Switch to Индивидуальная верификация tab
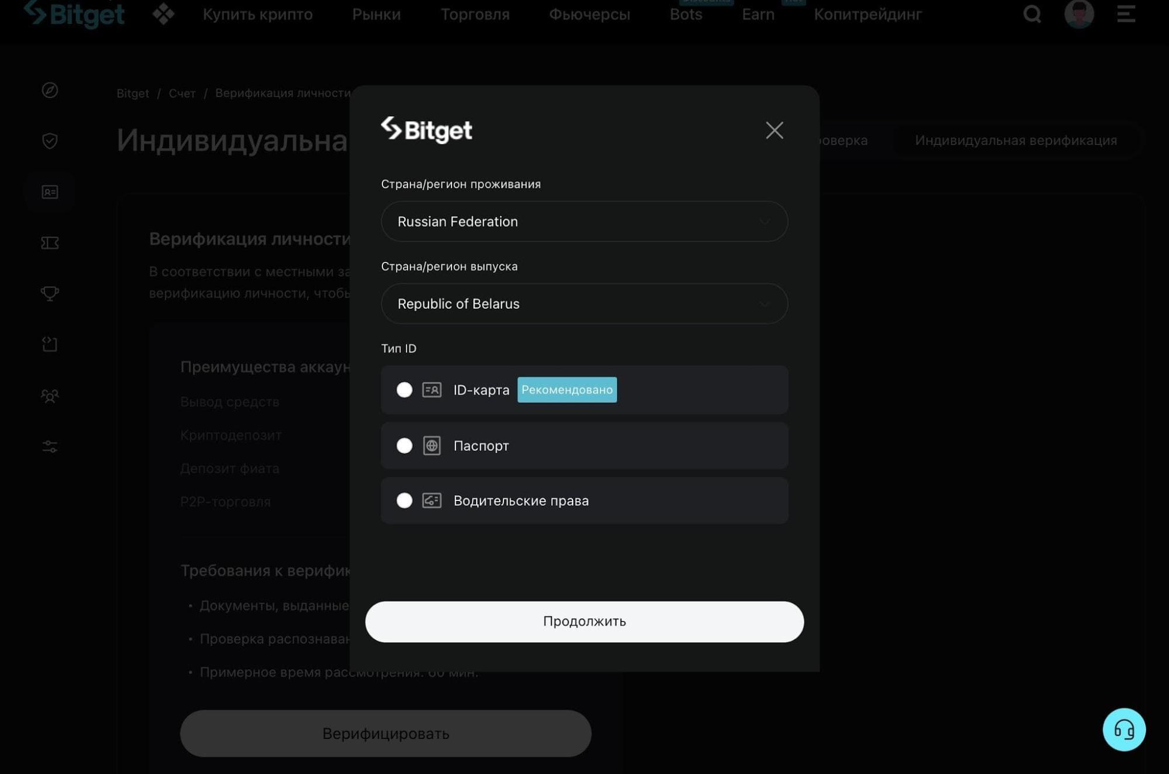Image resolution: width=1169 pixels, height=774 pixels. coord(1016,140)
